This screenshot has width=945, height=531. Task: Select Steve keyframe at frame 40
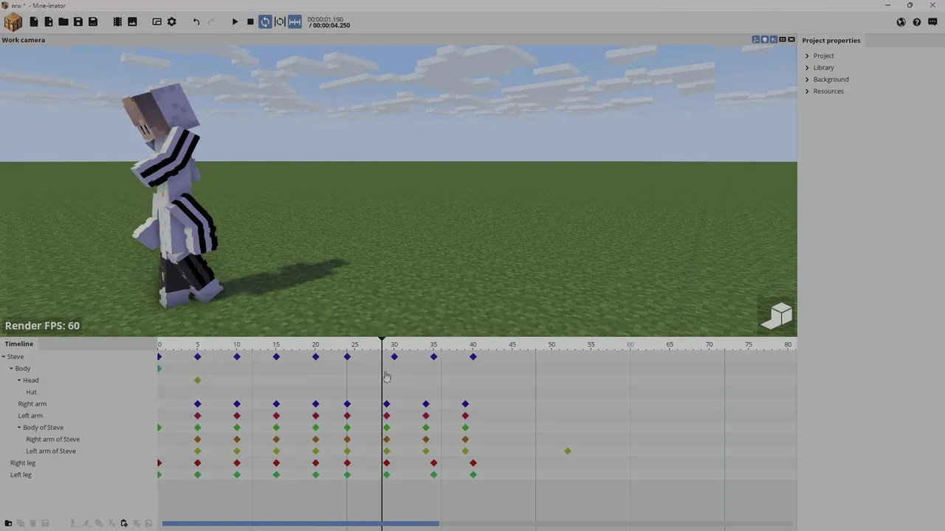click(473, 357)
